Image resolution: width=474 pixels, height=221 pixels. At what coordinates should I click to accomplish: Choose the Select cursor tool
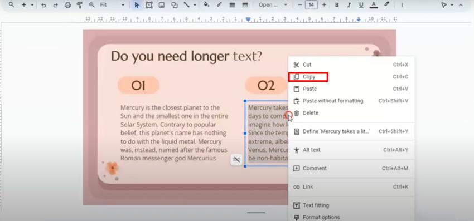[137, 5]
